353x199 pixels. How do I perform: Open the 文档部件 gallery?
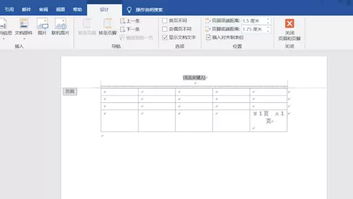pos(24,27)
